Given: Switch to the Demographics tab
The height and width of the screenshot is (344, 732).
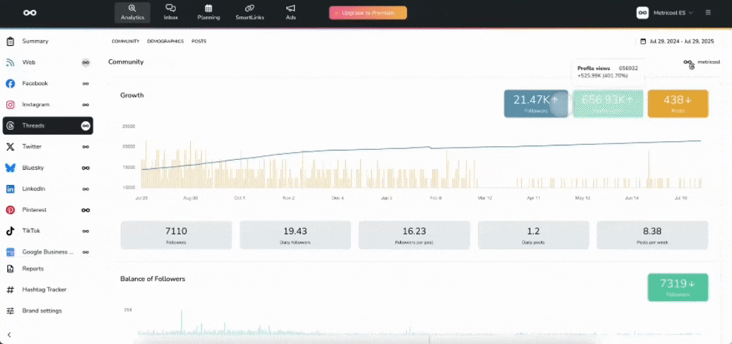Looking at the screenshot, I should [165, 42].
